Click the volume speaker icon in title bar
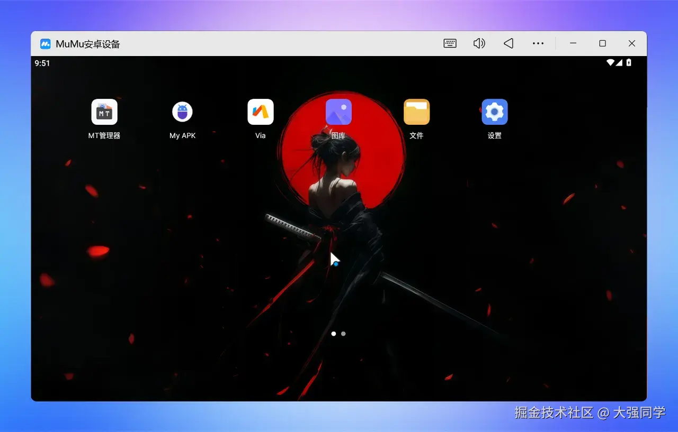Screen dimensions: 678x432 point(479,43)
